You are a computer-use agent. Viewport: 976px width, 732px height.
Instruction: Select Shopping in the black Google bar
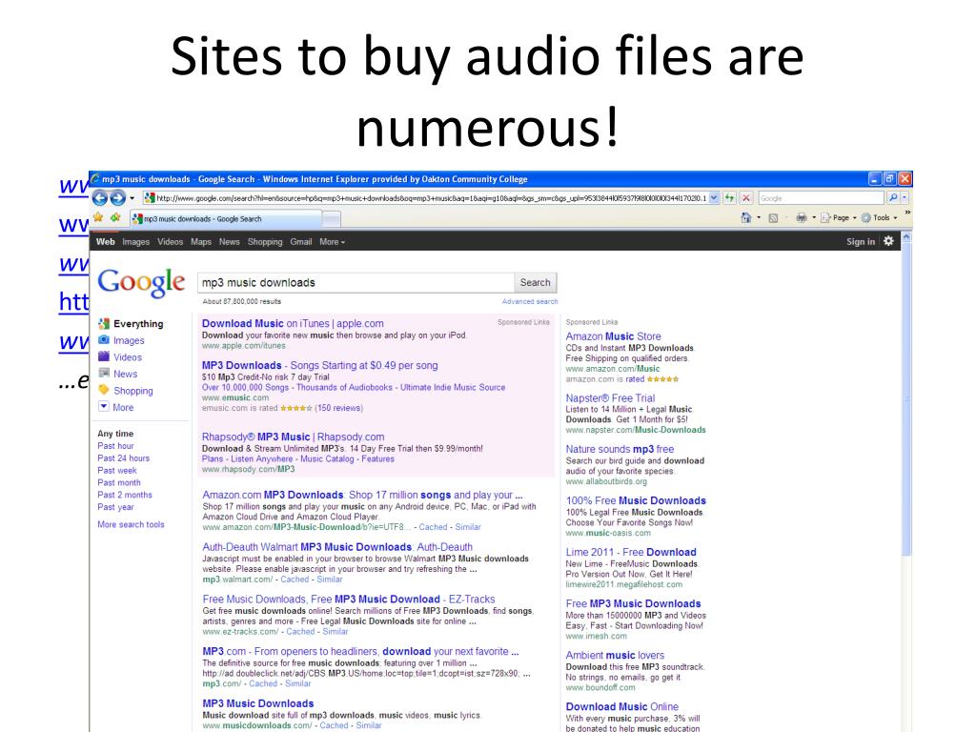tap(265, 241)
